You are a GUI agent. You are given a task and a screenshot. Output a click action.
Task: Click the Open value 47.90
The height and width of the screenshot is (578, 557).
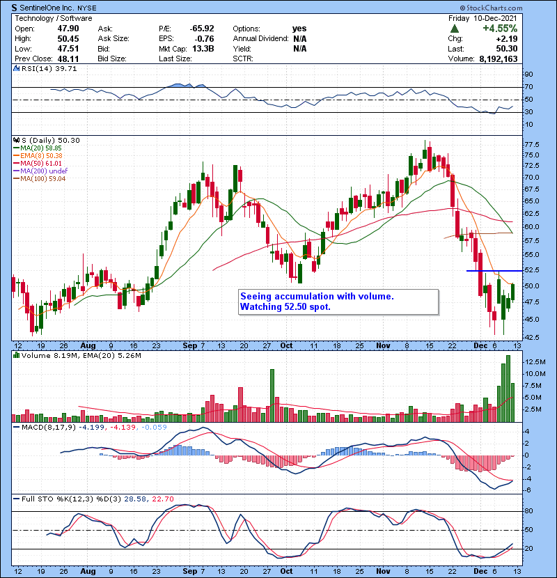(68, 29)
